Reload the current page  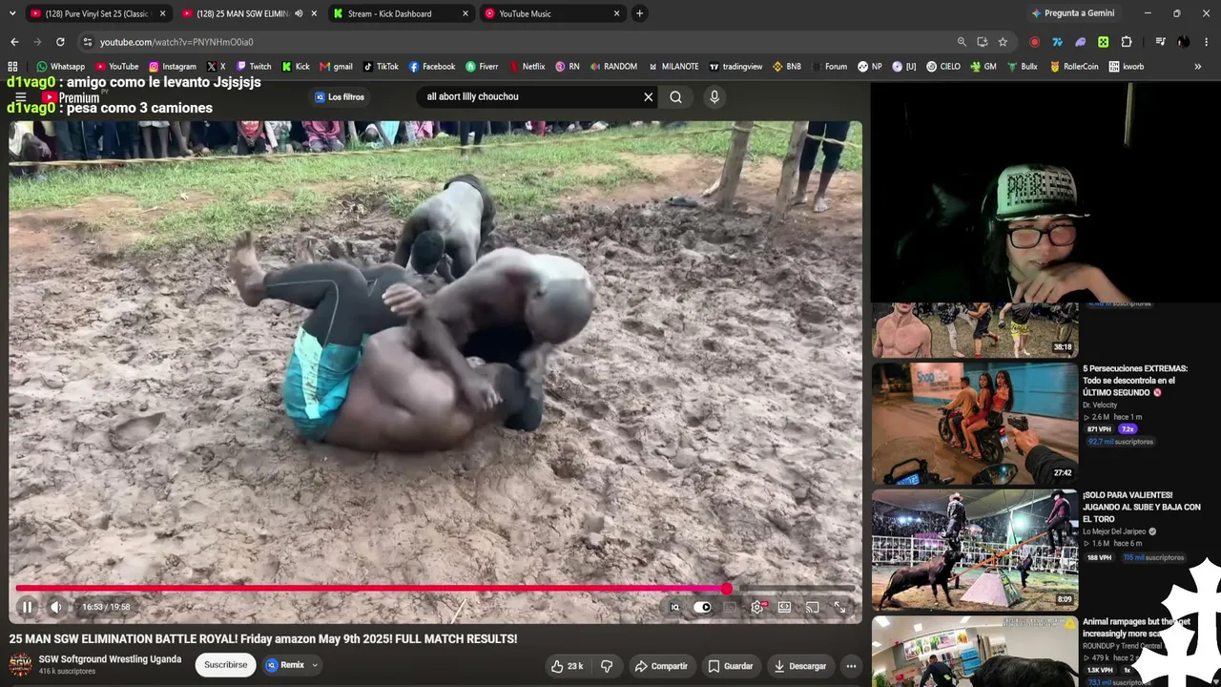(x=60, y=42)
